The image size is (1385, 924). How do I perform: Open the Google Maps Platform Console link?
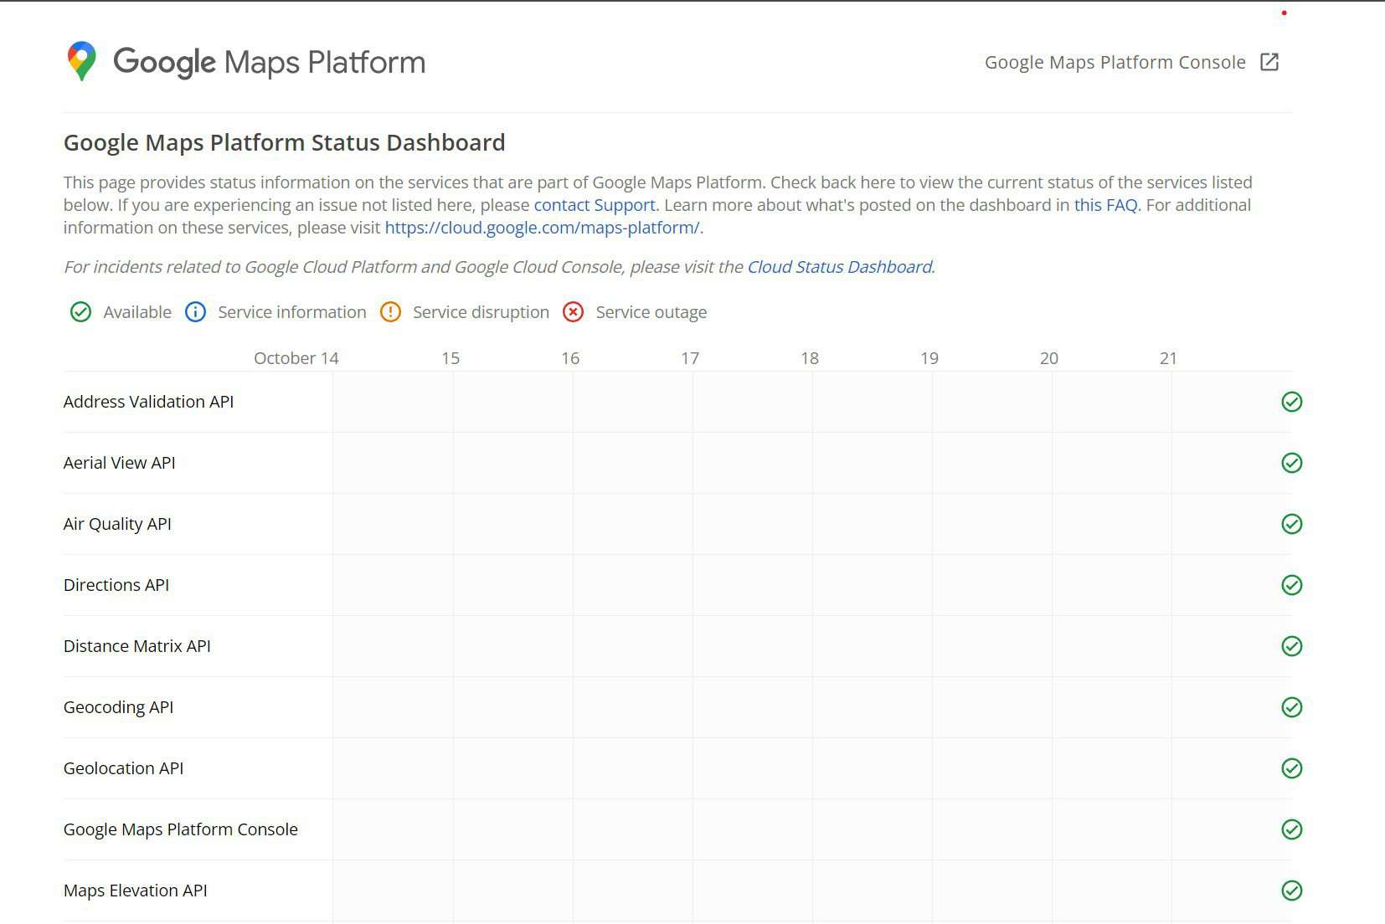[x=1115, y=61]
